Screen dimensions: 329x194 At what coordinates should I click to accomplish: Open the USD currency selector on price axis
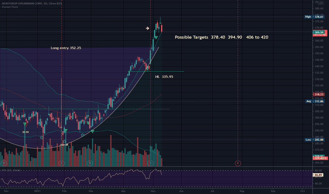pyautogui.click(x=321, y=3)
